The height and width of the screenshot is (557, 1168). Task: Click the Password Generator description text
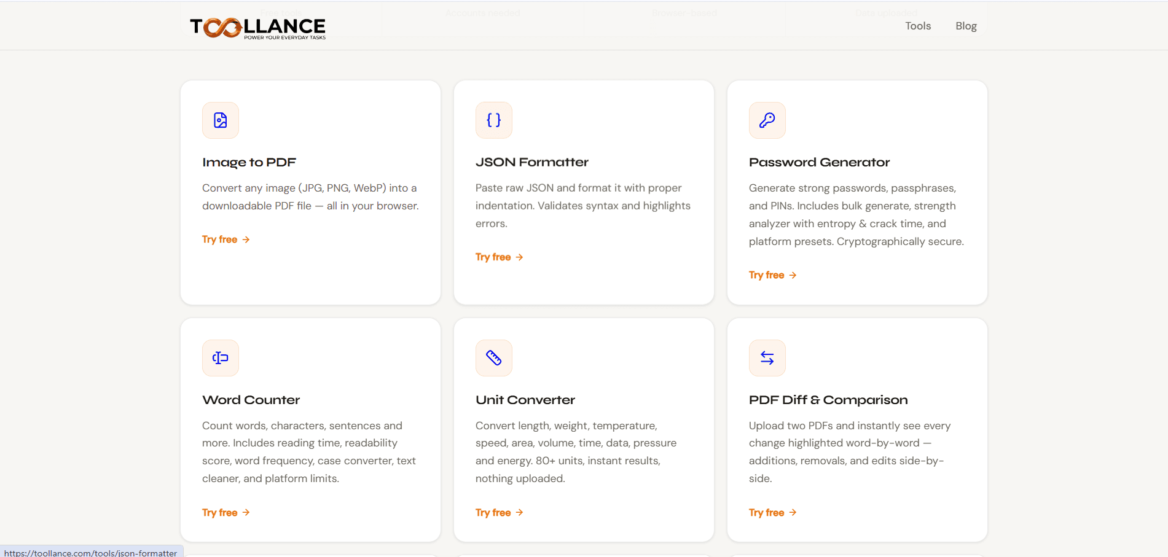[856, 215]
